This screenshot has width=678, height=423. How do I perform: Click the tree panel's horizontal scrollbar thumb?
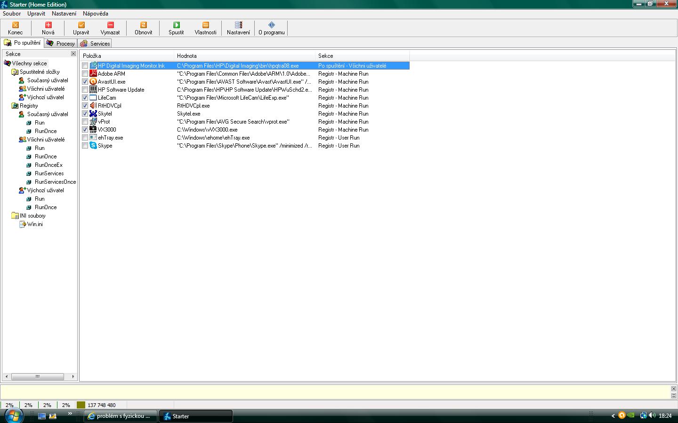tap(38, 376)
